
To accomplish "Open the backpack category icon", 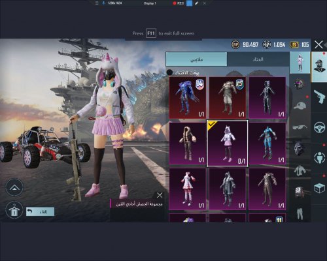I will (x=299, y=192).
